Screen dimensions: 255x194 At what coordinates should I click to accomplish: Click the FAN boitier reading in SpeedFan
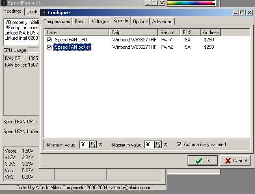click(x=21, y=65)
